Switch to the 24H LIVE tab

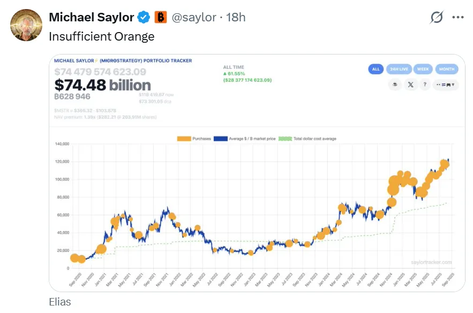(398, 69)
